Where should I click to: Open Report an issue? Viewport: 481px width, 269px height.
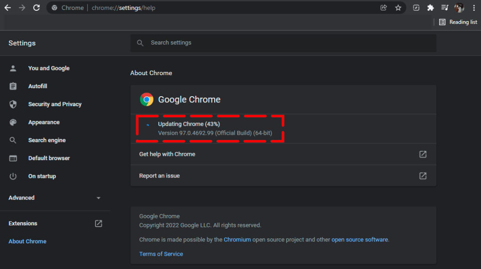tap(283, 176)
